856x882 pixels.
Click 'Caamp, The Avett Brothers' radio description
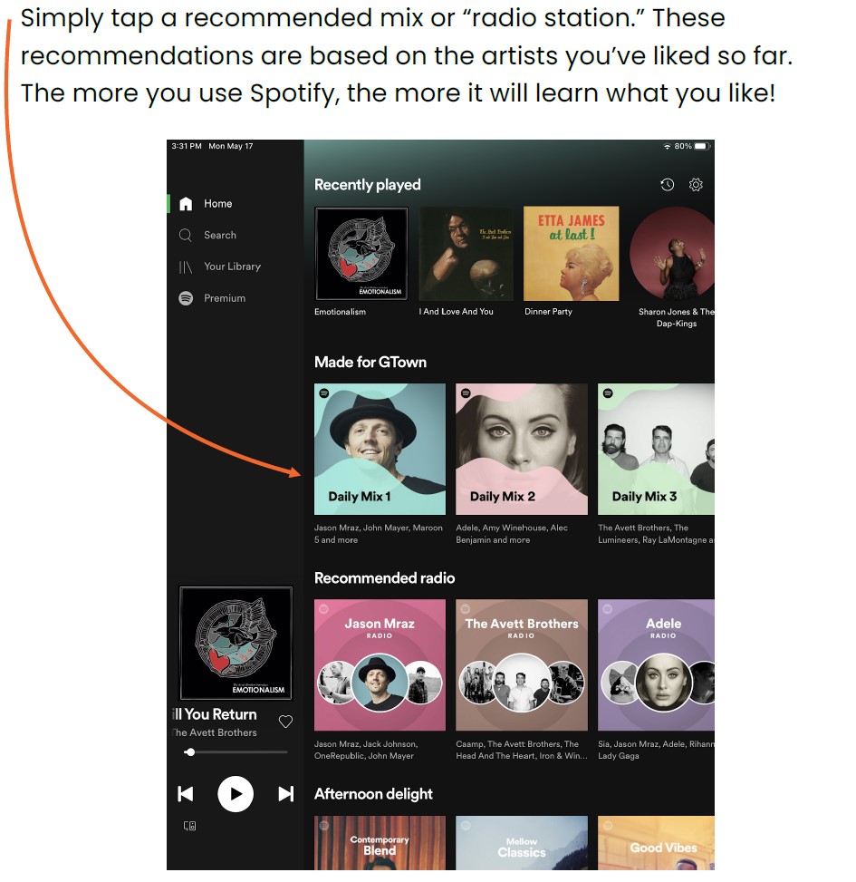tap(522, 750)
